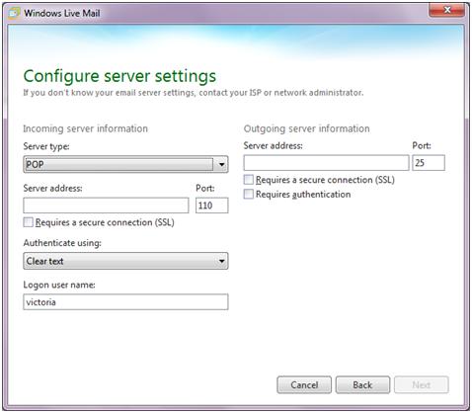This screenshot has width=472, height=413.
Task: Click the Incoming server information label
Action: 86,128
